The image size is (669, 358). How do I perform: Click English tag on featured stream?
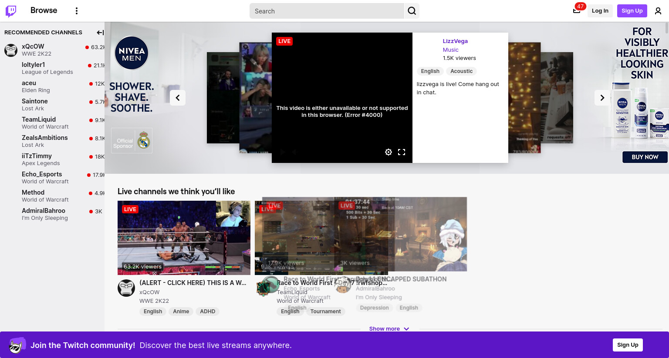pos(430,71)
